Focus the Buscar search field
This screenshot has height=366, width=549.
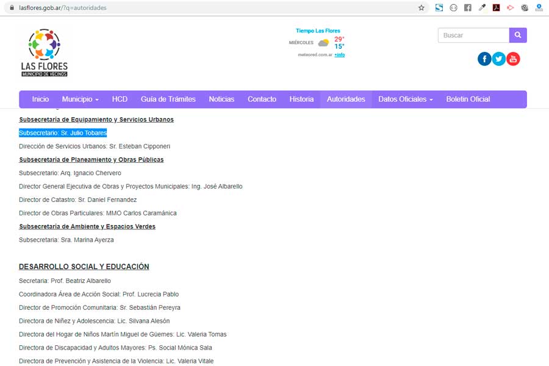[473, 35]
